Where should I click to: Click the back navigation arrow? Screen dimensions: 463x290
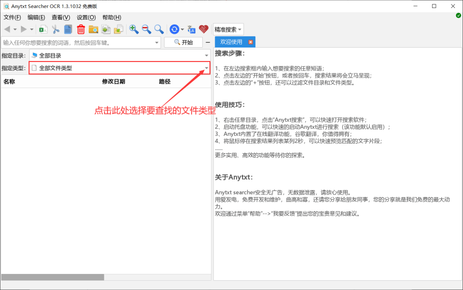(7, 29)
